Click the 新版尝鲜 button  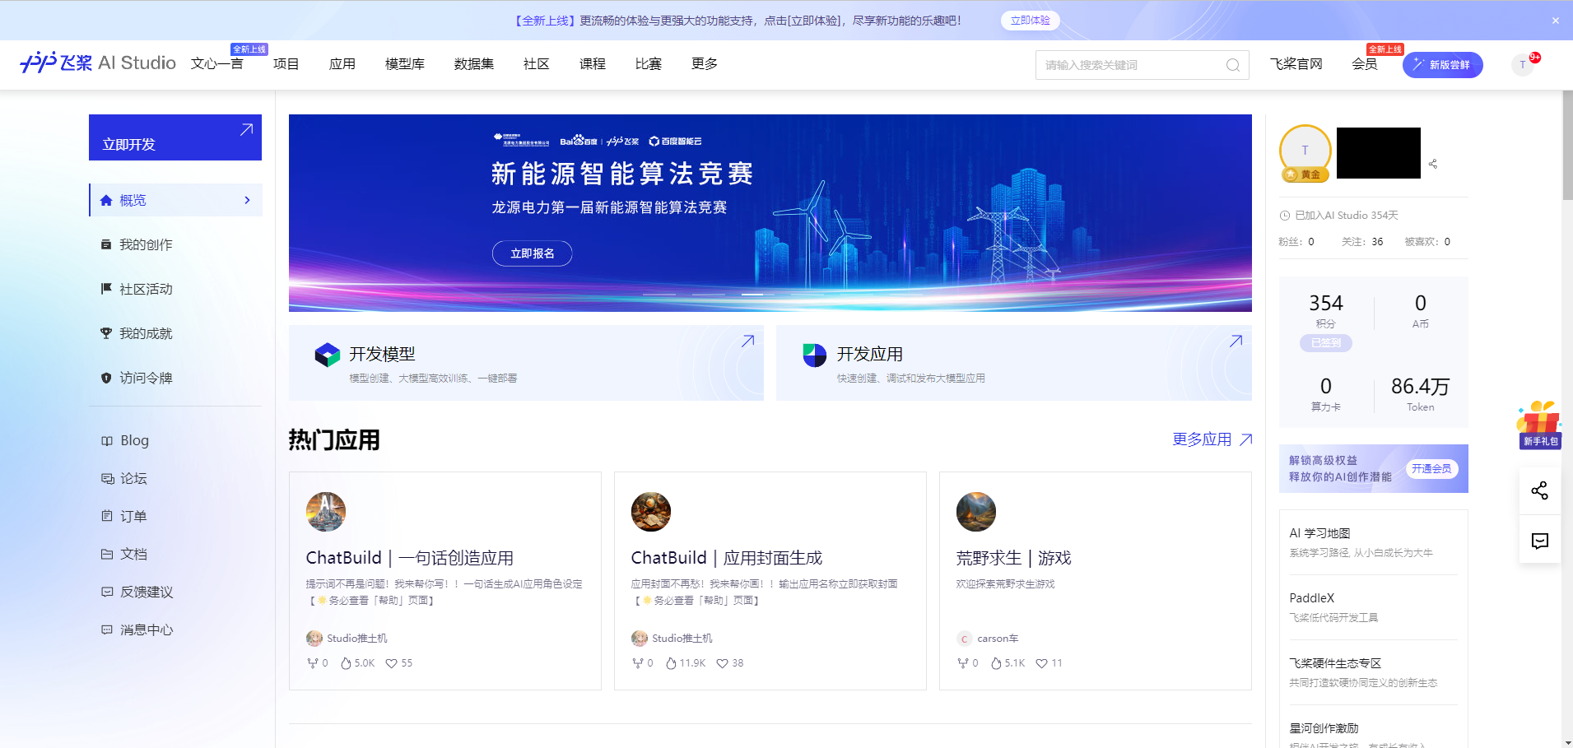pyautogui.click(x=1442, y=65)
